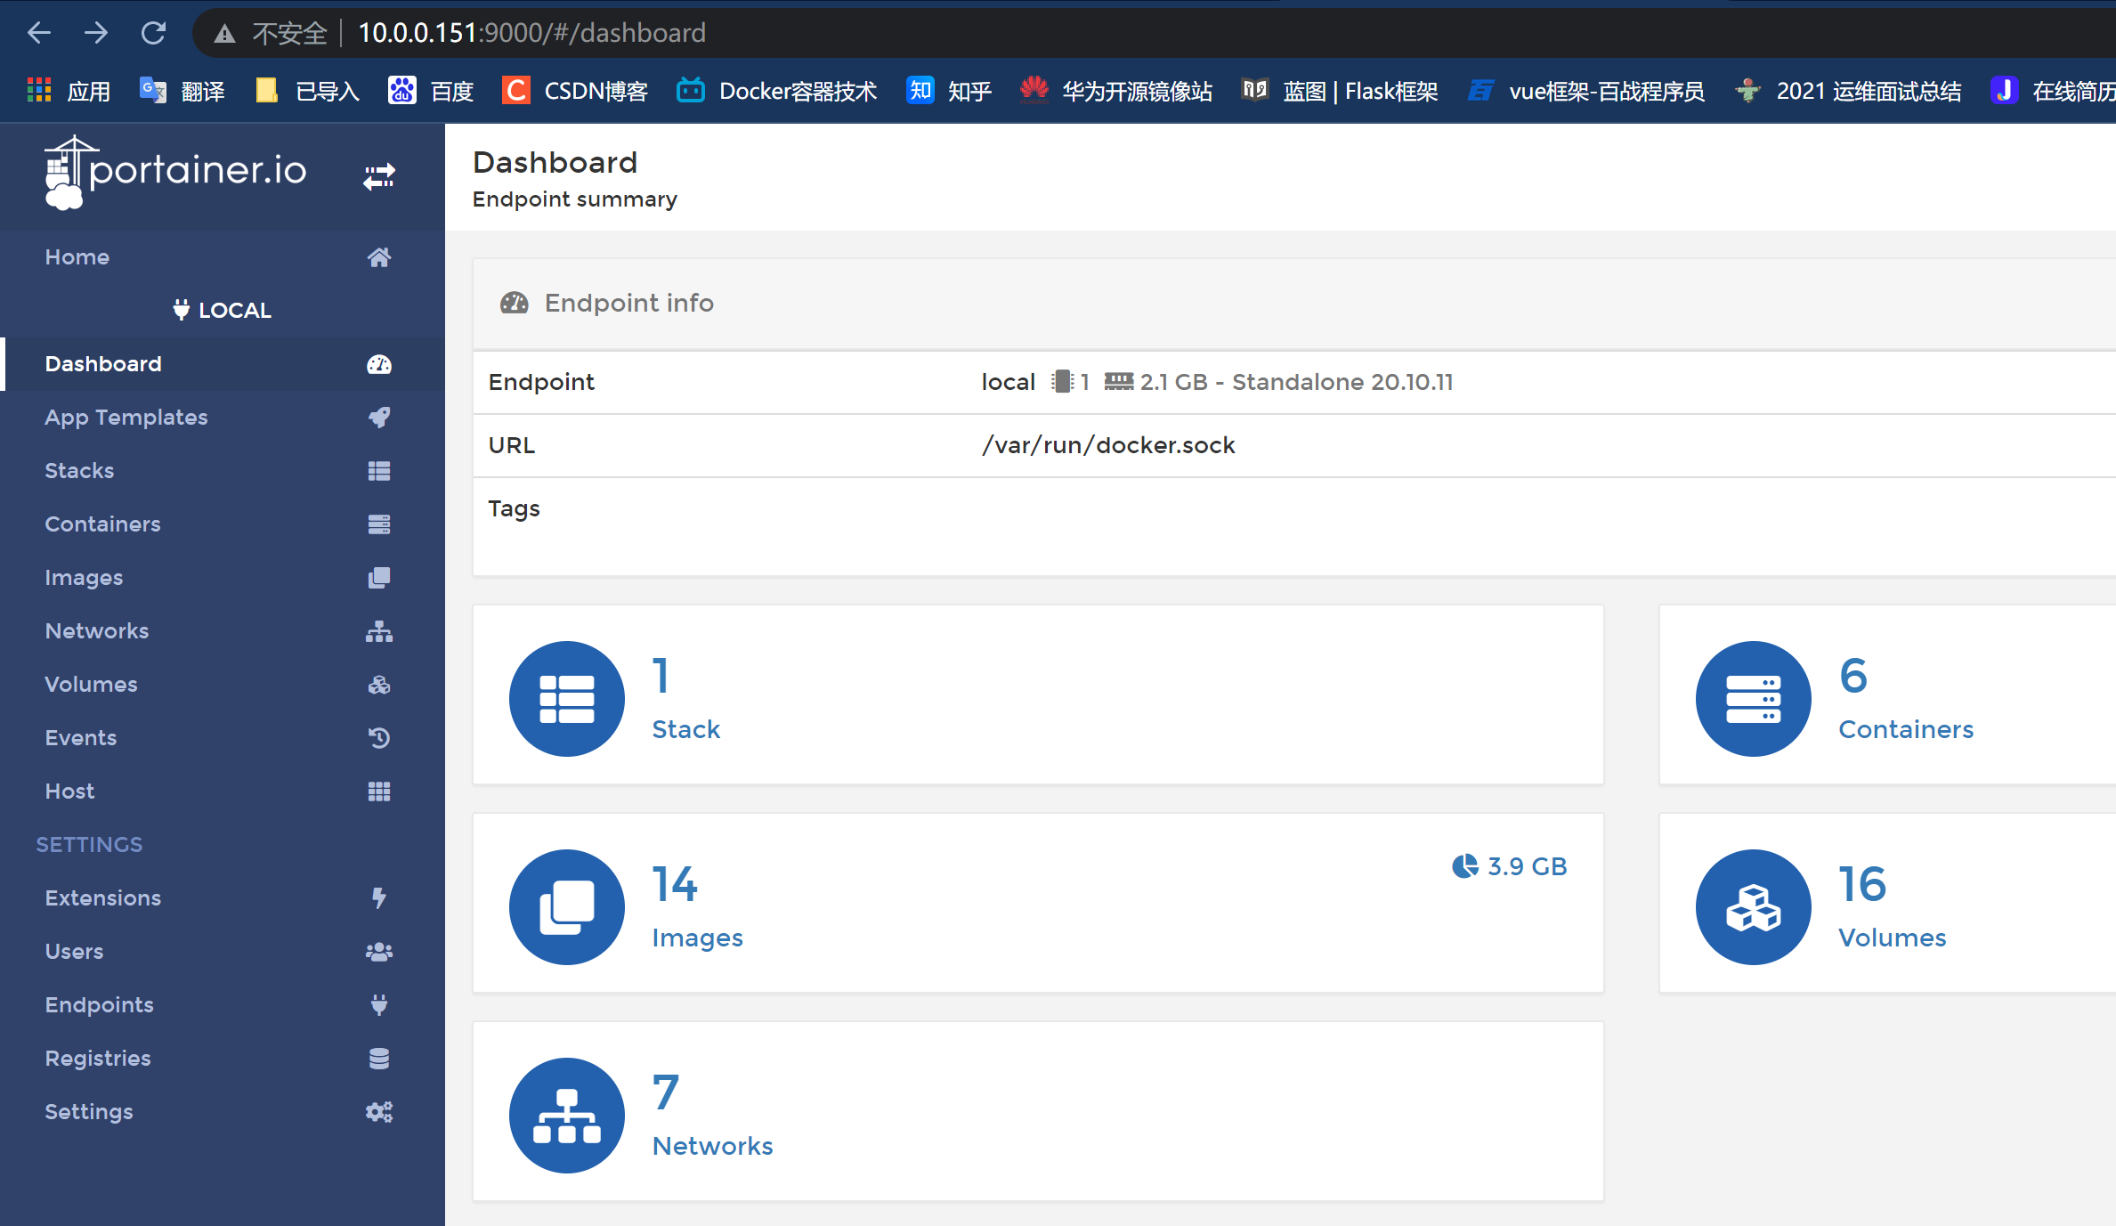Open Stacks via its list icon
Viewport: 2116px width, 1226px height.
tap(378, 471)
